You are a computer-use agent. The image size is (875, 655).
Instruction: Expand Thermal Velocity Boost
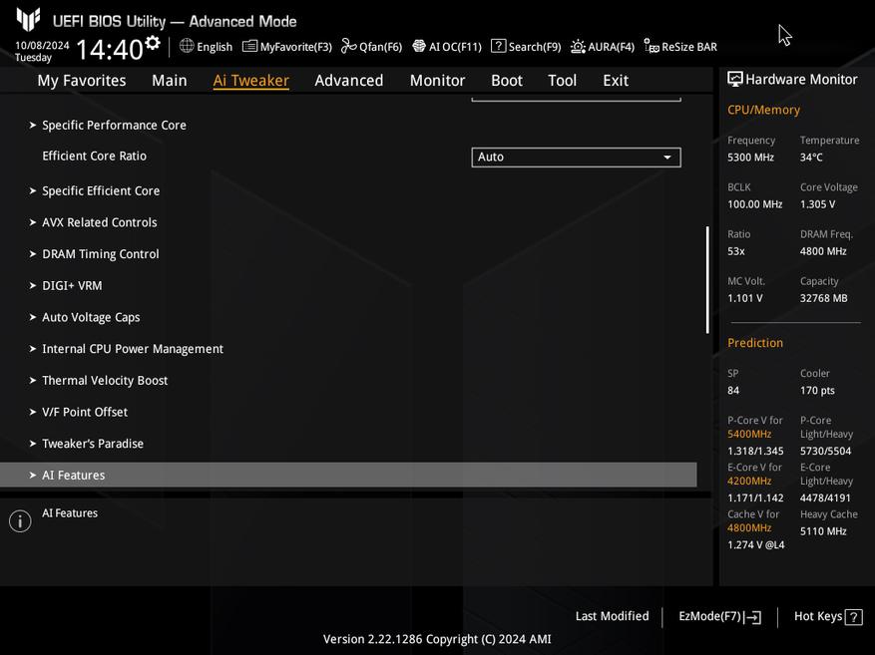(105, 381)
